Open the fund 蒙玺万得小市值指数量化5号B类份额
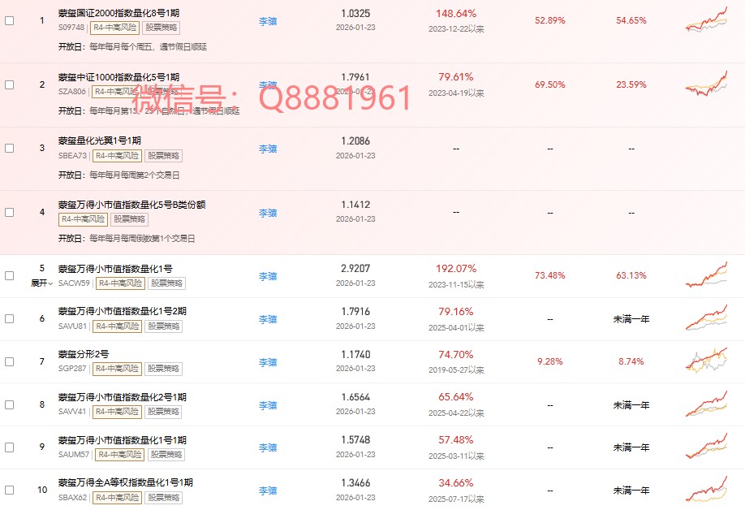Screen dimensions: 745x510 [131, 205]
